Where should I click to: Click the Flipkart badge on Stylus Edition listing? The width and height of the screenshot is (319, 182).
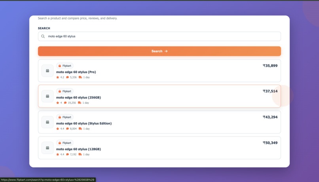(x=65, y=118)
